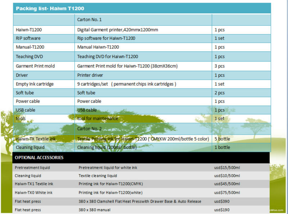Screen dimensions: 288x214
Task: Click the 'Manual-T1200' item name
Action: [30, 47]
